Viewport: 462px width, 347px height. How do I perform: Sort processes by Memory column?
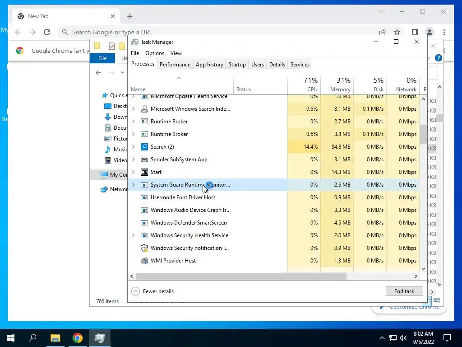pyautogui.click(x=337, y=84)
